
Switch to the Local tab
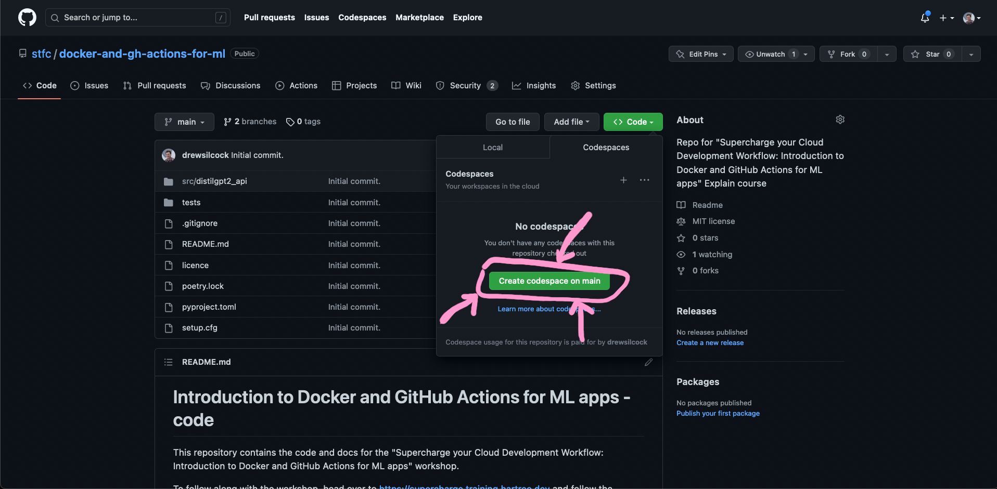point(492,147)
